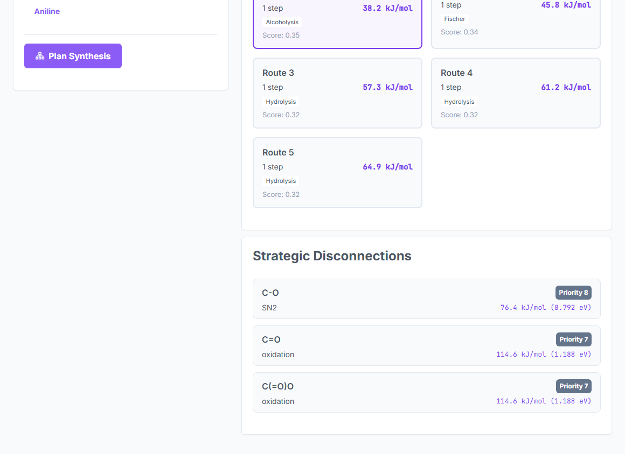Click Score: 0.34 text
This screenshot has width=625, height=454.
point(459,32)
